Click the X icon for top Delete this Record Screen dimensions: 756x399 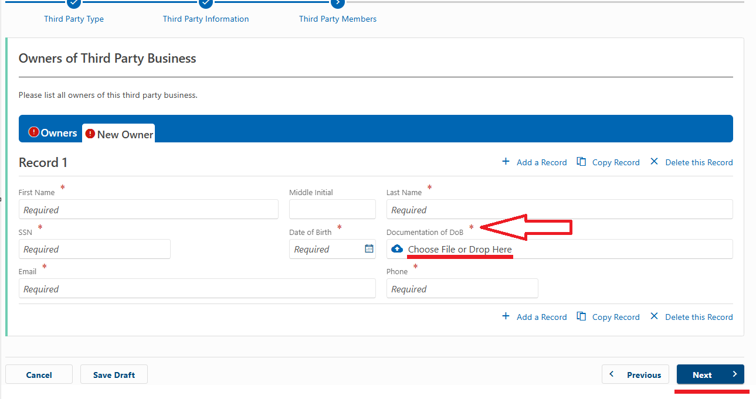coord(654,162)
